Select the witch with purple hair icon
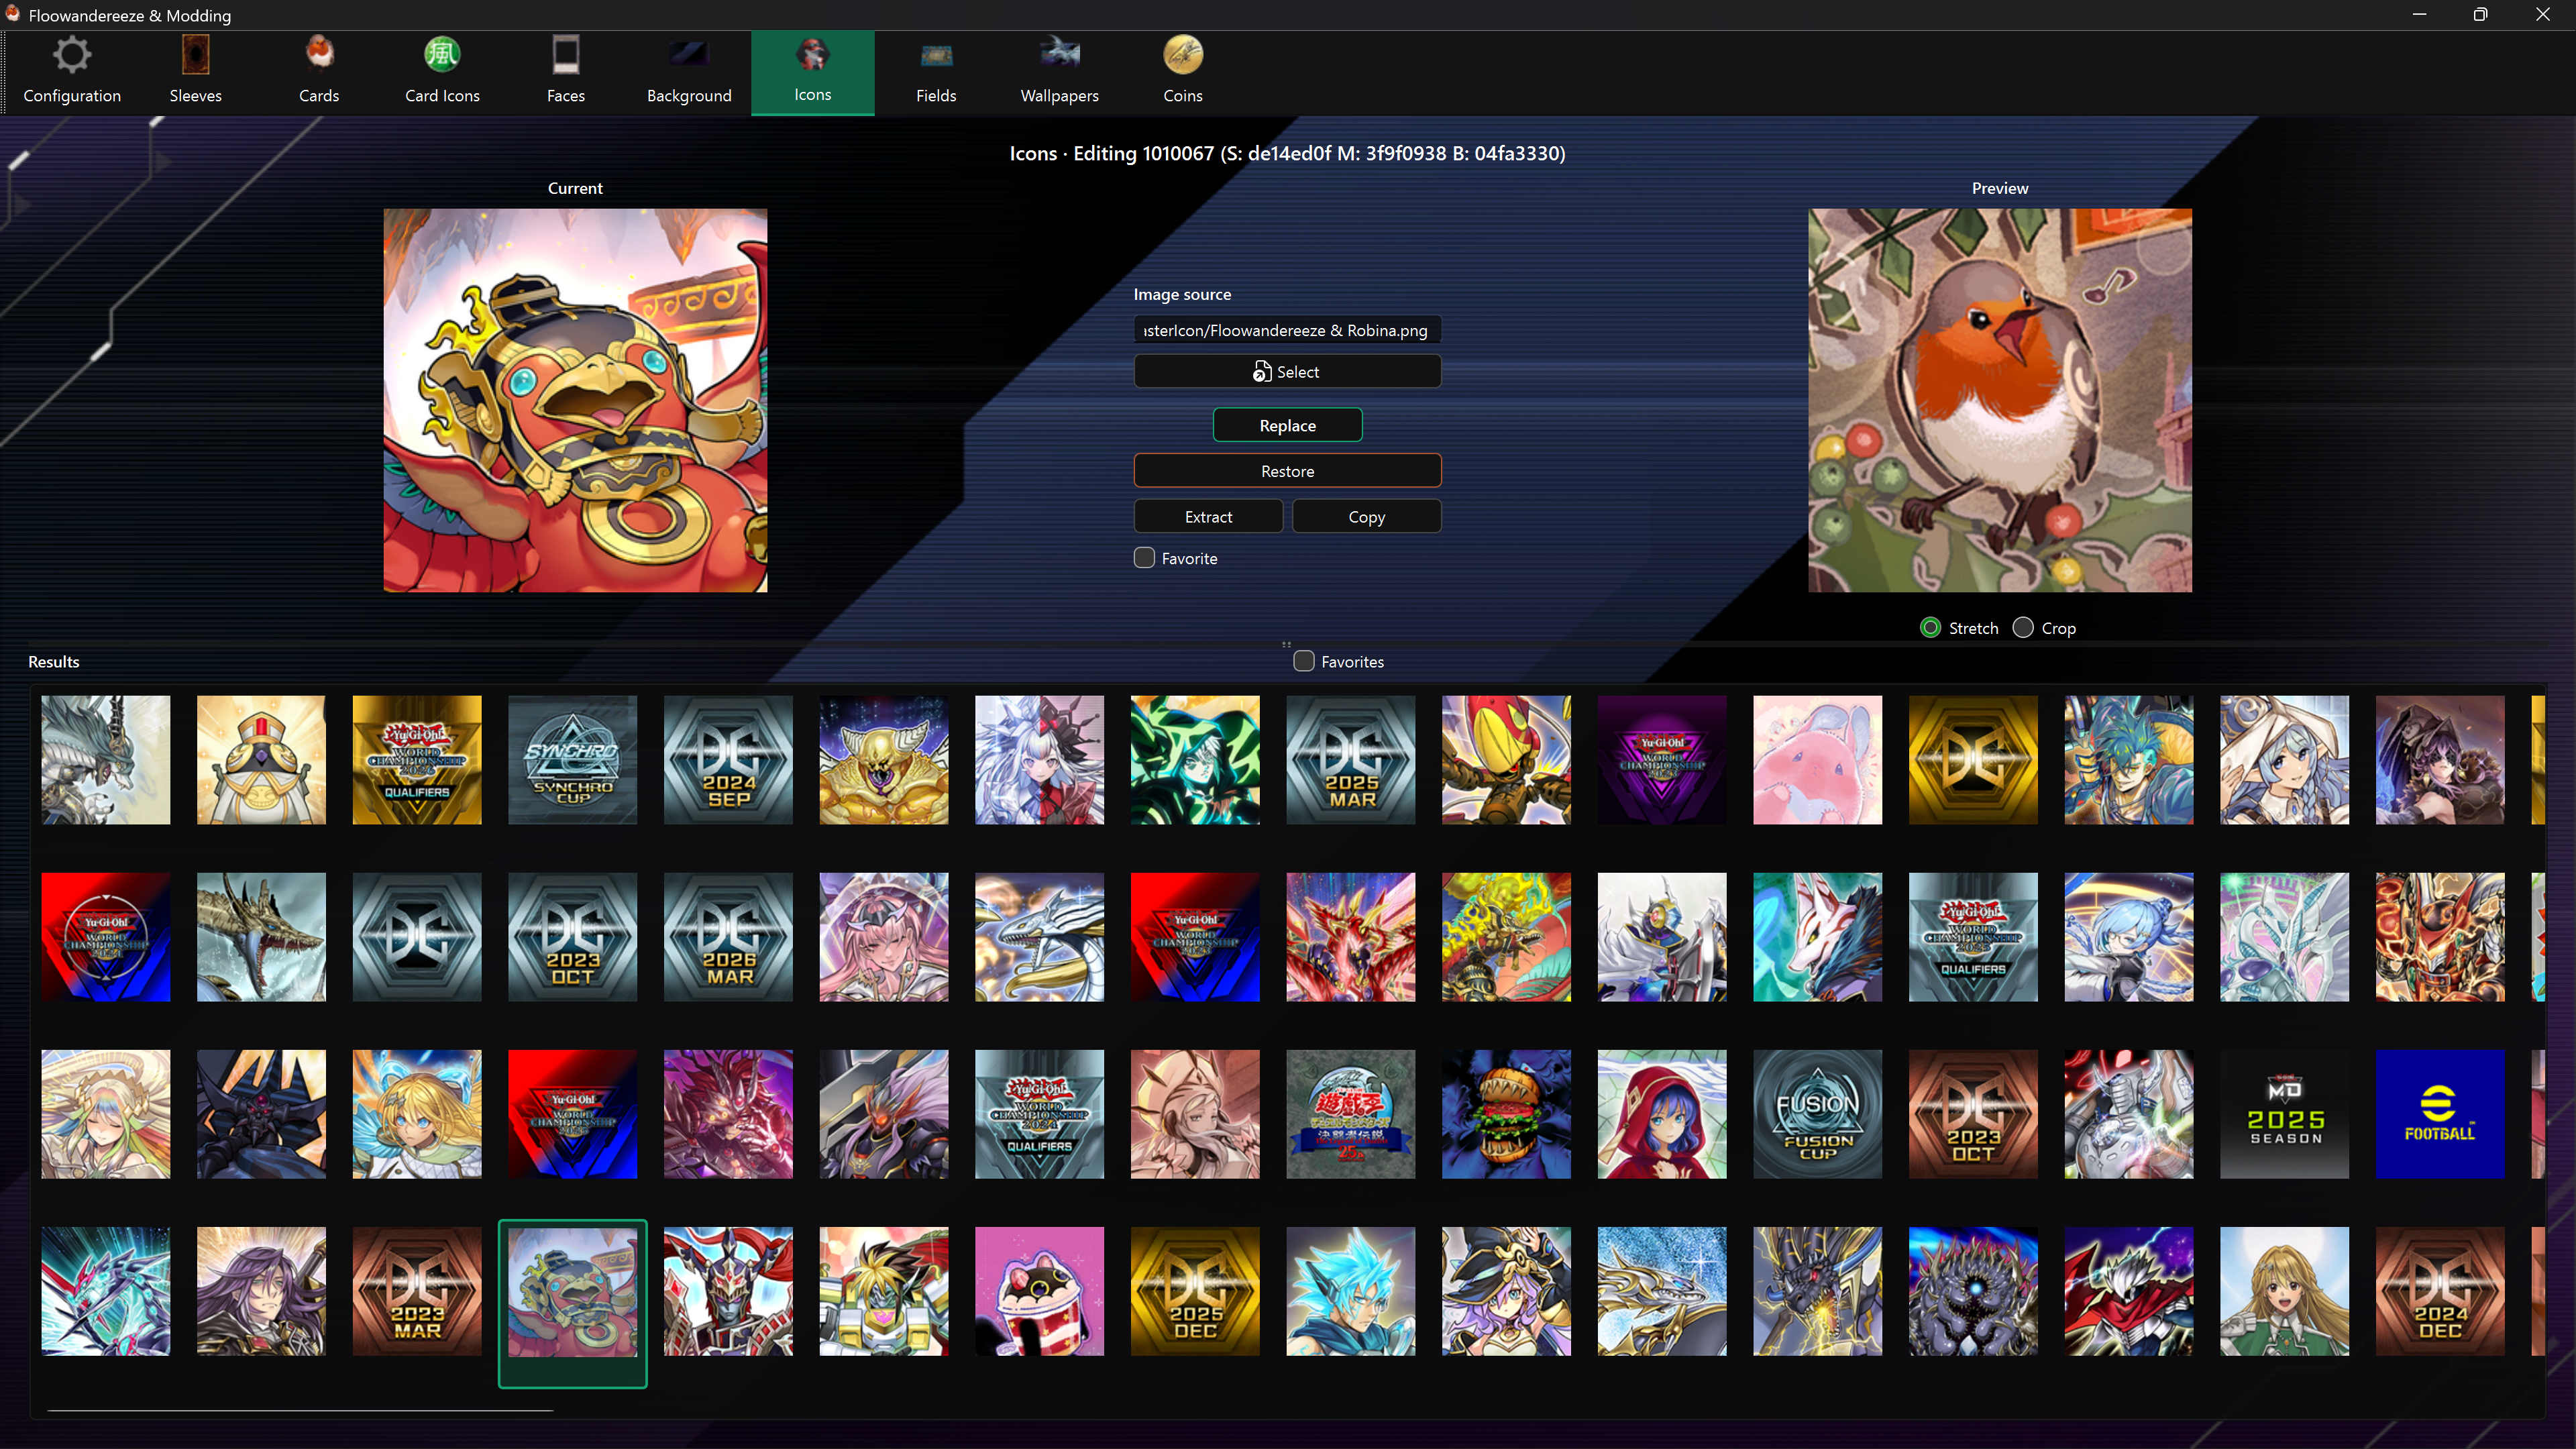Image resolution: width=2576 pixels, height=1449 pixels. click(1506, 1291)
